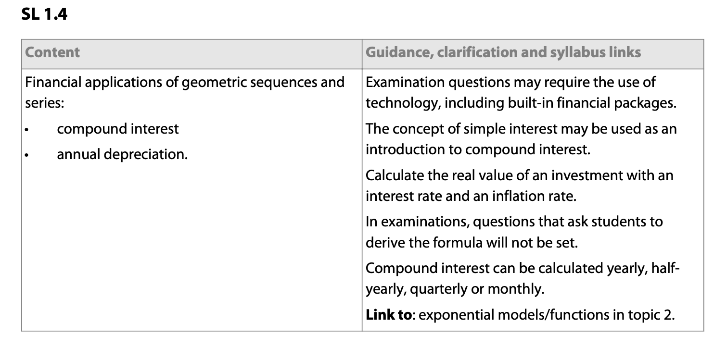Click the bullet marker before compound interest
714x348 pixels.
tap(28, 130)
